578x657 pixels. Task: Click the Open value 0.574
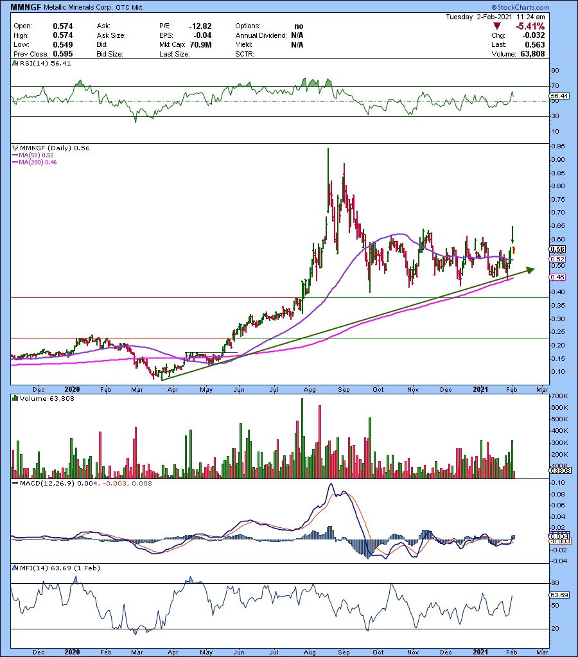(x=63, y=26)
